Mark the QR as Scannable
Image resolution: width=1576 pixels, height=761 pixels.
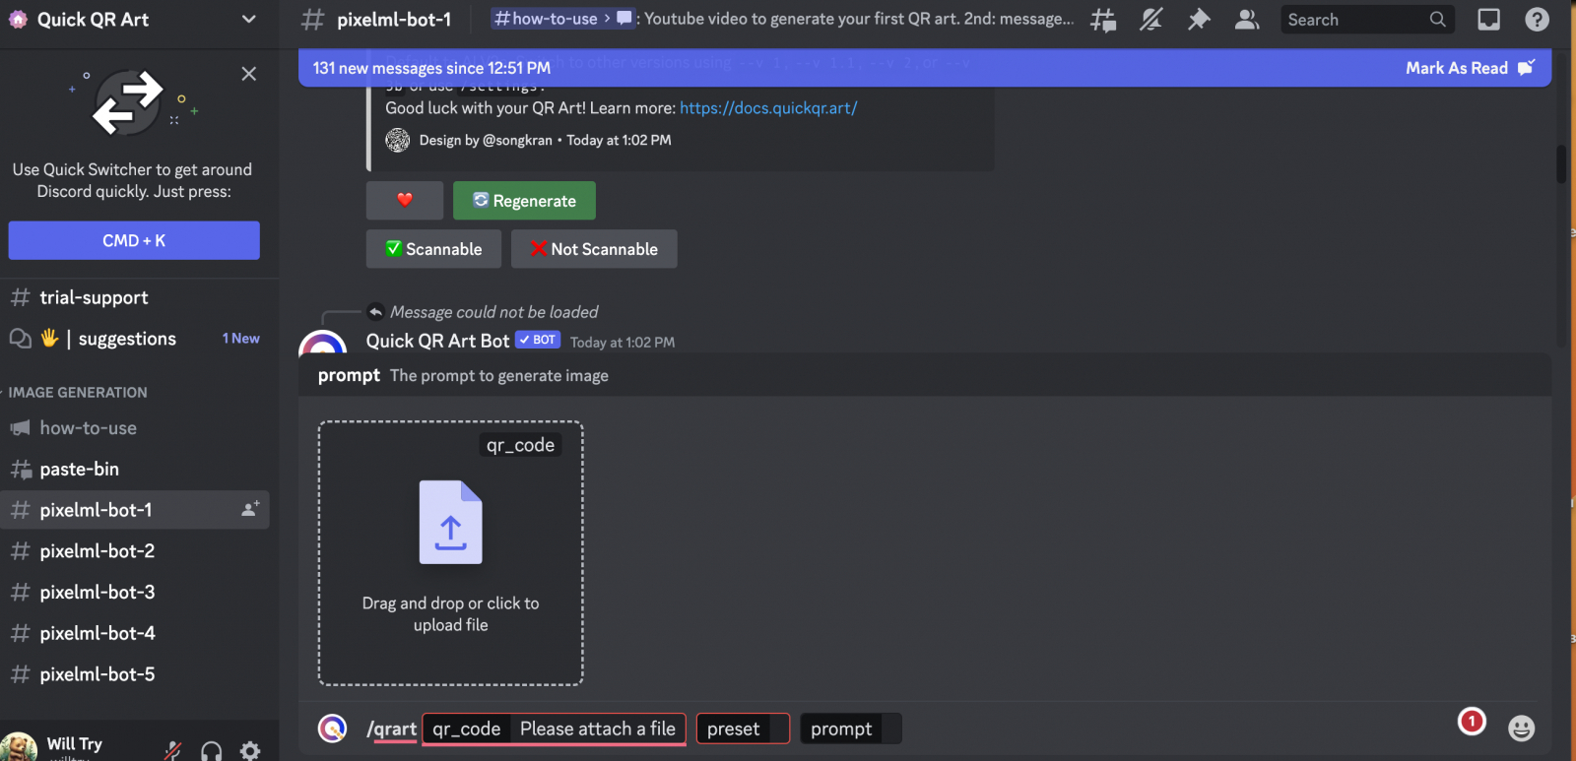433,249
